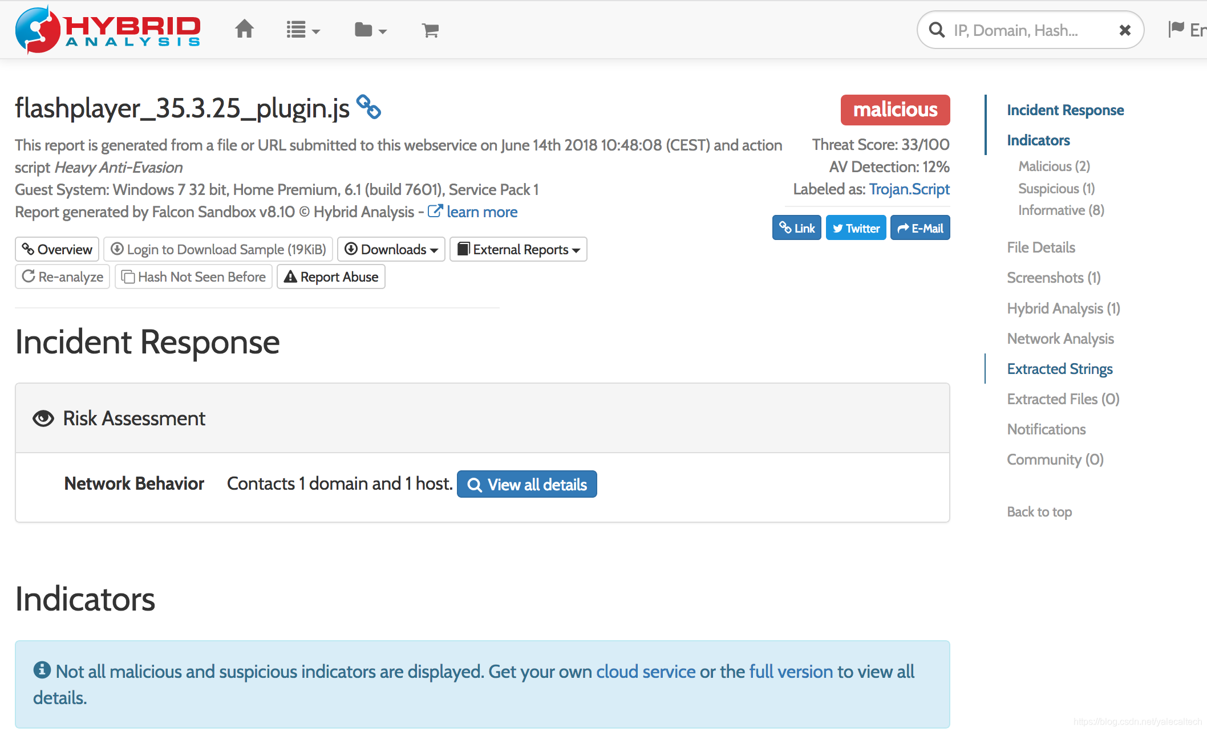Expand the folder dropdown in navbar
The width and height of the screenshot is (1207, 732).
370,30
